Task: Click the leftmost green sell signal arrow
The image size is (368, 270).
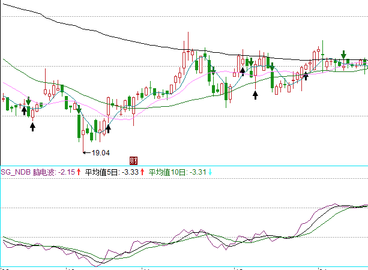Action: [28, 101]
